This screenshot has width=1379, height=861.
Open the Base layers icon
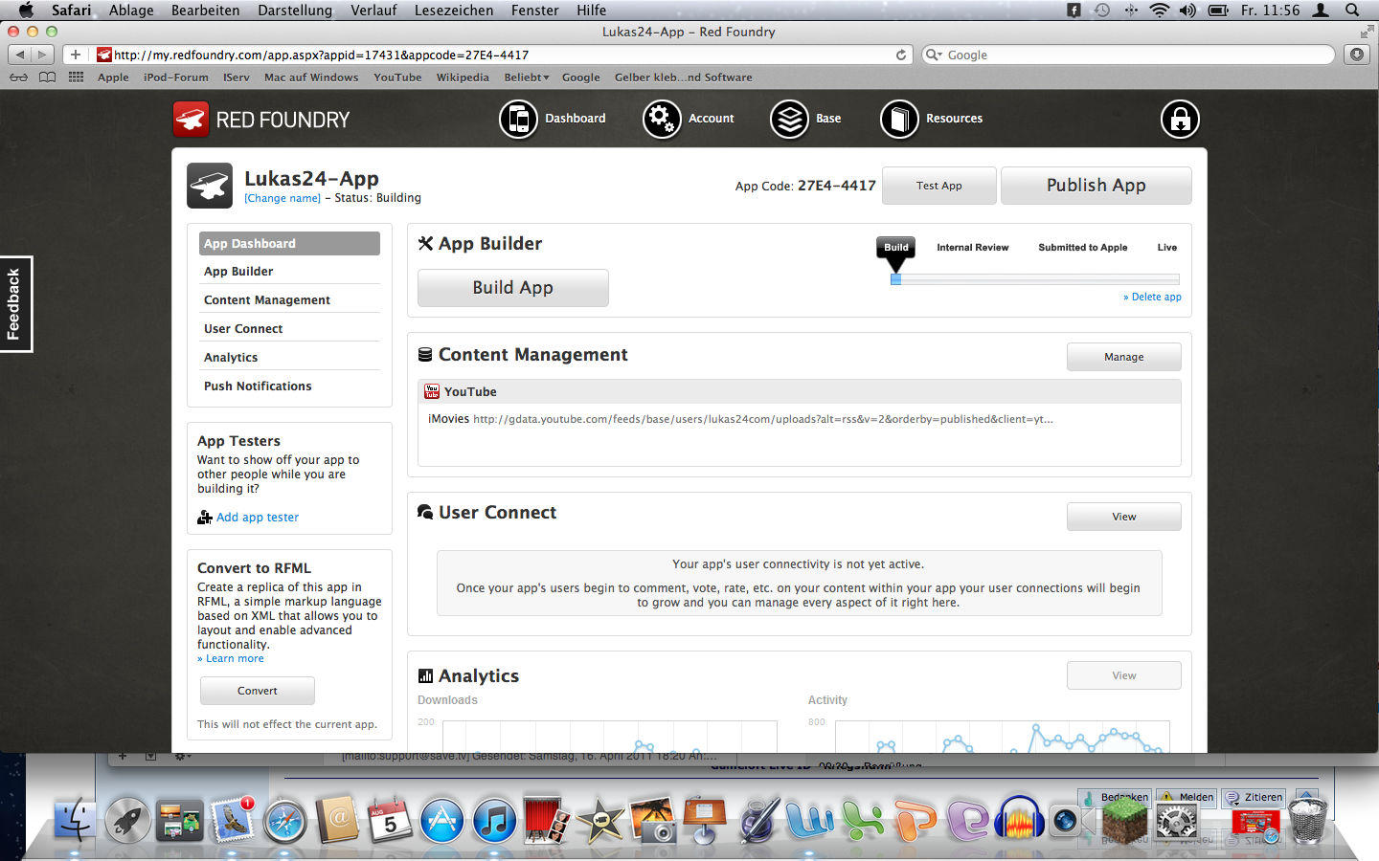click(x=790, y=120)
